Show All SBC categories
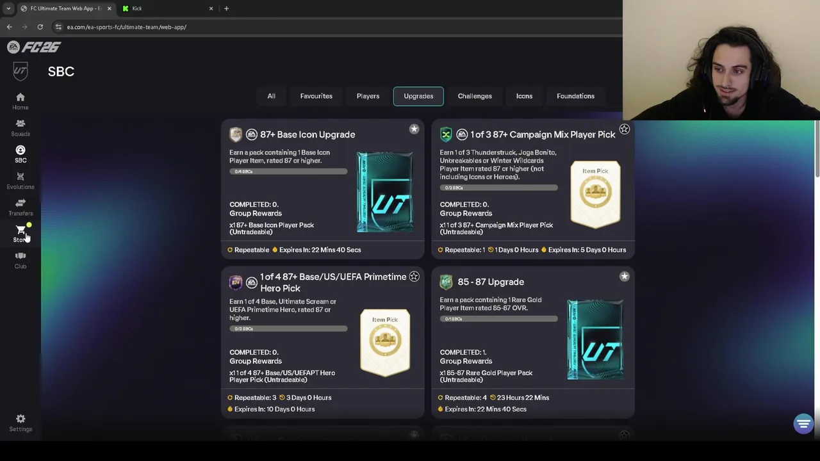 pyautogui.click(x=272, y=96)
